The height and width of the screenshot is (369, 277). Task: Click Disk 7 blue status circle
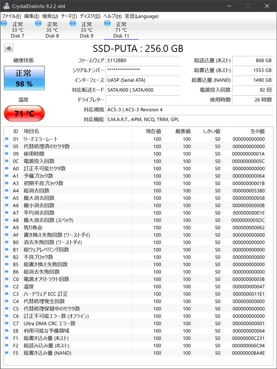[x=4, y=23]
